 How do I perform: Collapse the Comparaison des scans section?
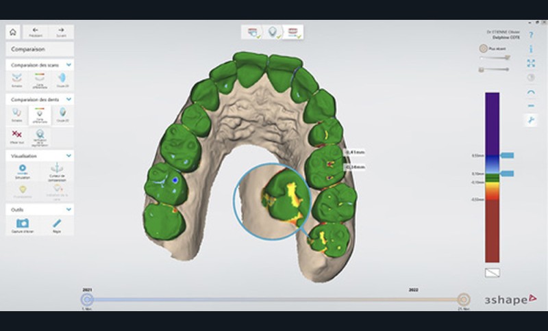pyautogui.click(x=69, y=65)
